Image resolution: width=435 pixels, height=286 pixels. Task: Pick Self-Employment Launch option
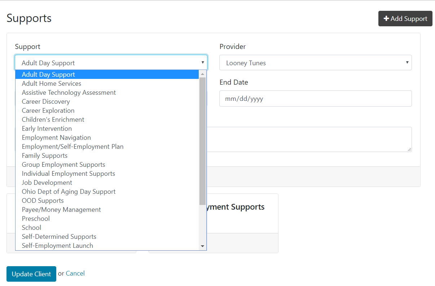[x=57, y=246]
